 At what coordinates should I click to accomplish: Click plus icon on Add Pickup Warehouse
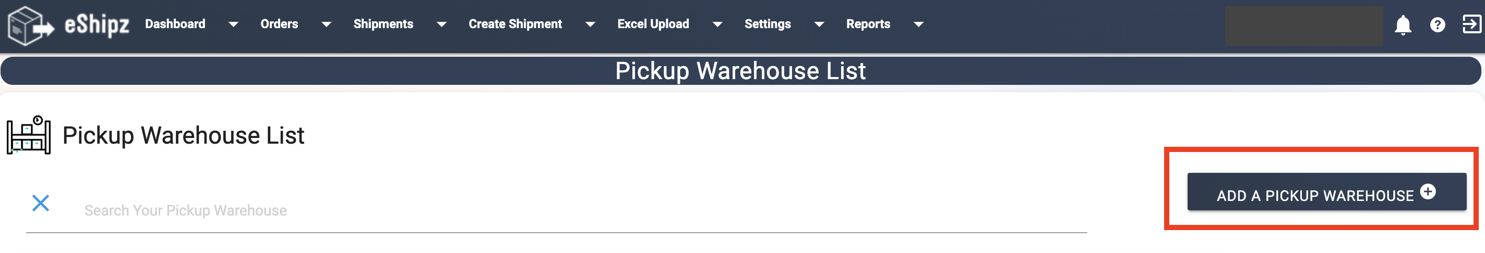(1428, 191)
